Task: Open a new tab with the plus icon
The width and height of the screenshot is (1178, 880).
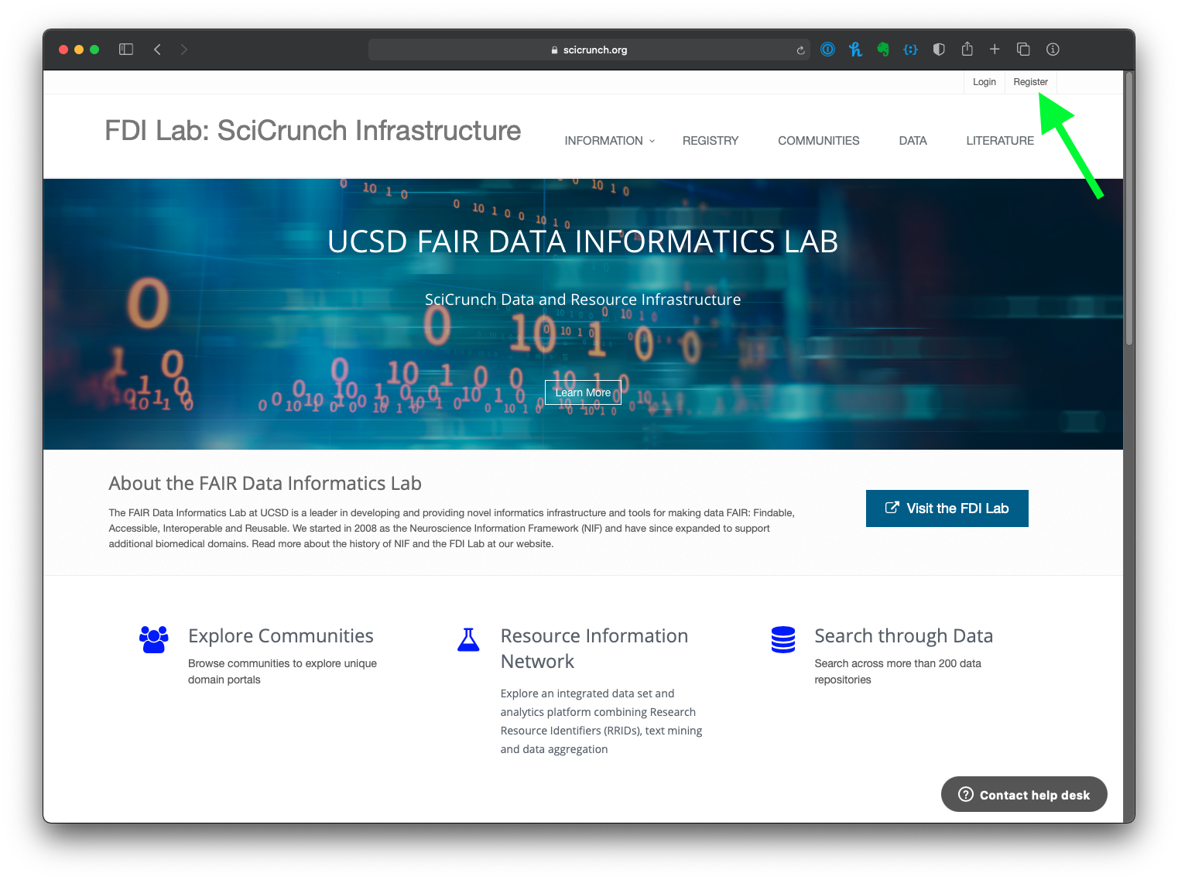Action: 995,49
